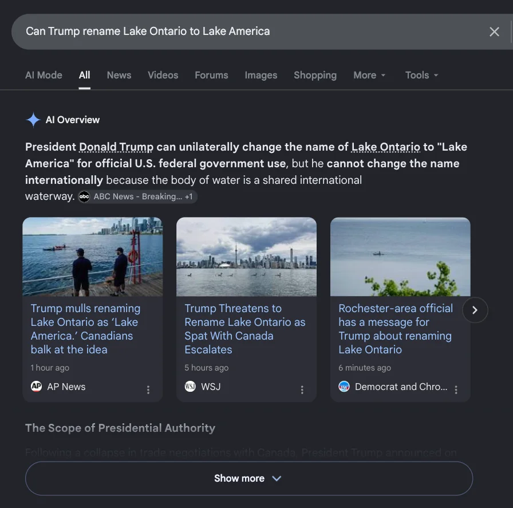This screenshot has width=513, height=508.
Task: Open the News tab
Action: (119, 75)
